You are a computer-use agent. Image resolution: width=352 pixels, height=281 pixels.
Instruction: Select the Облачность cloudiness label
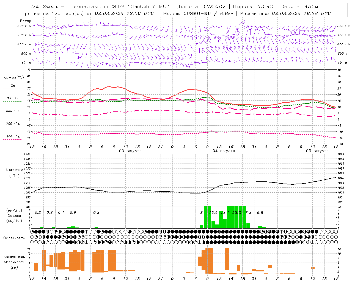[14, 238]
